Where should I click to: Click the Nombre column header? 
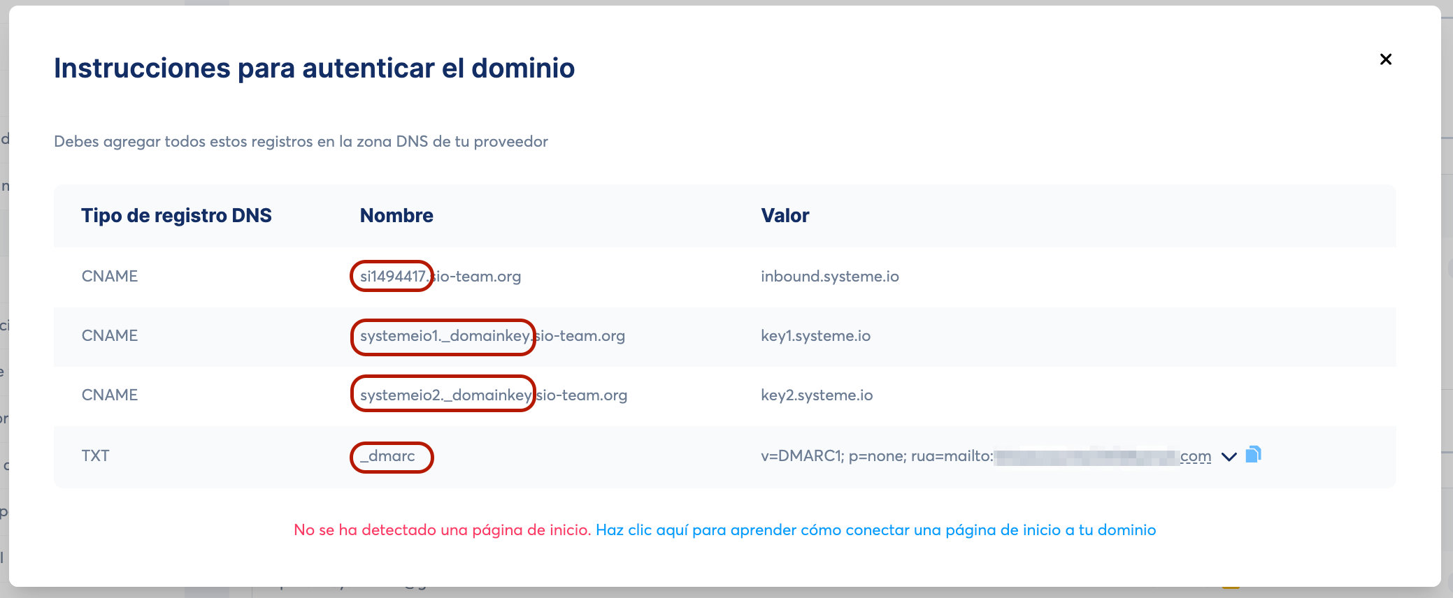pyautogui.click(x=396, y=216)
